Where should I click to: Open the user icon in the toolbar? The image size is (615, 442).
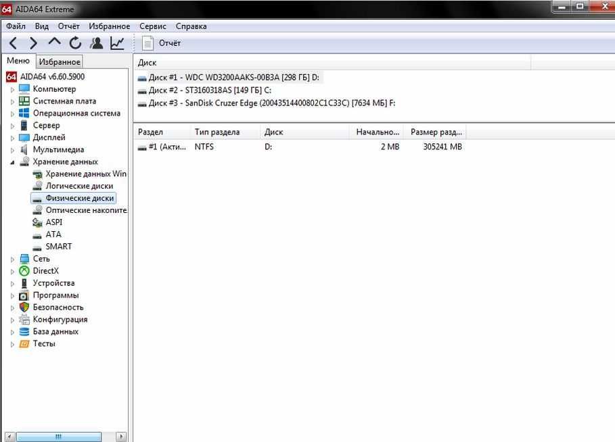click(x=97, y=43)
